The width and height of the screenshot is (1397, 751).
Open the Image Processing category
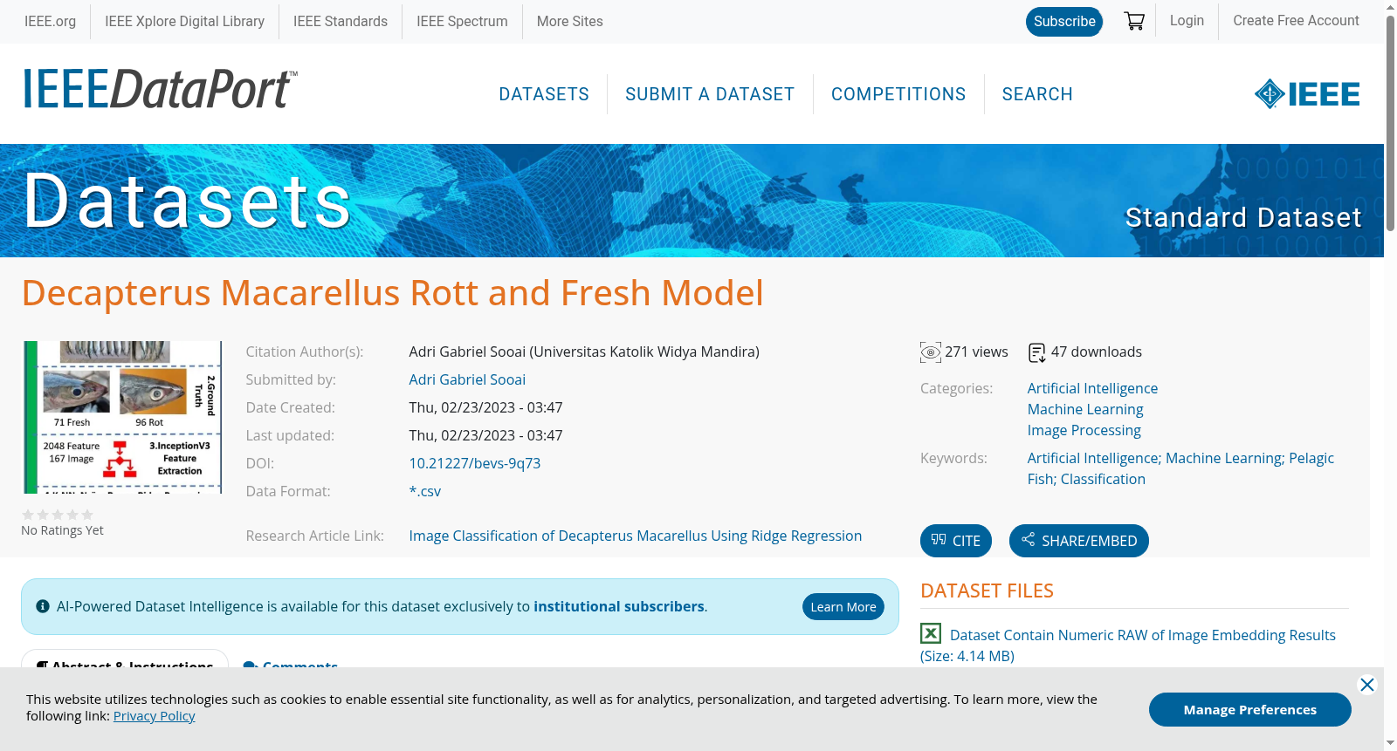[1084, 430]
